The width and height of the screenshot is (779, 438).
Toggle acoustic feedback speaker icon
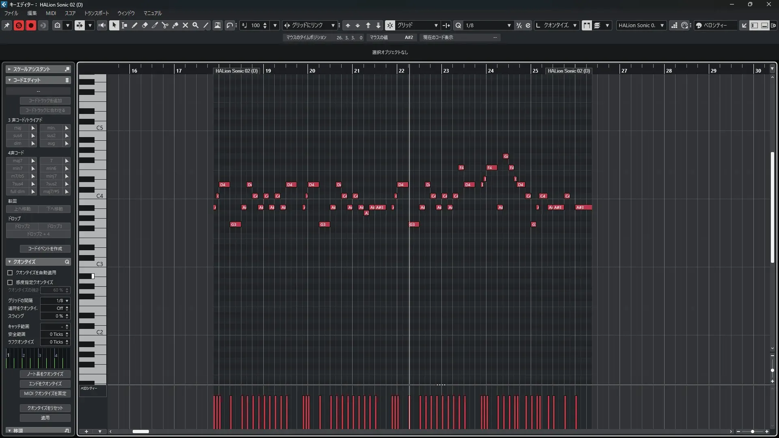pyautogui.click(x=102, y=25)
